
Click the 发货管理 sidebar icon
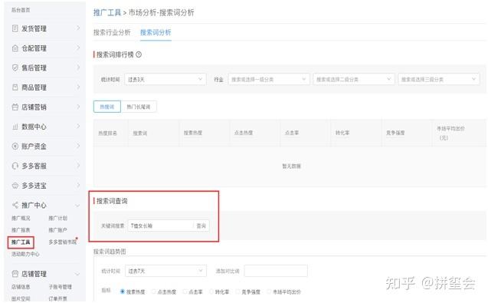click(15, 28)
